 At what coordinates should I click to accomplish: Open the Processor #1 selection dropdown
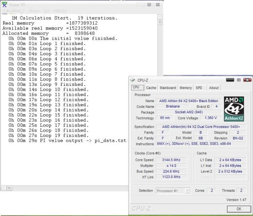click(173, 191)
